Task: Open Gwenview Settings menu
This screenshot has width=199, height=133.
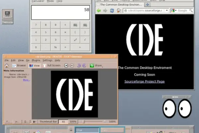Action: point(47,60)
